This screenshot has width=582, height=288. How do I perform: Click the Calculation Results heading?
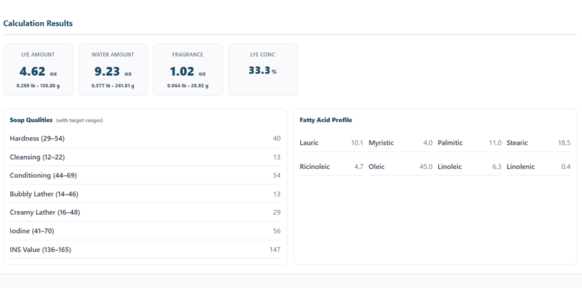(38, 23)
